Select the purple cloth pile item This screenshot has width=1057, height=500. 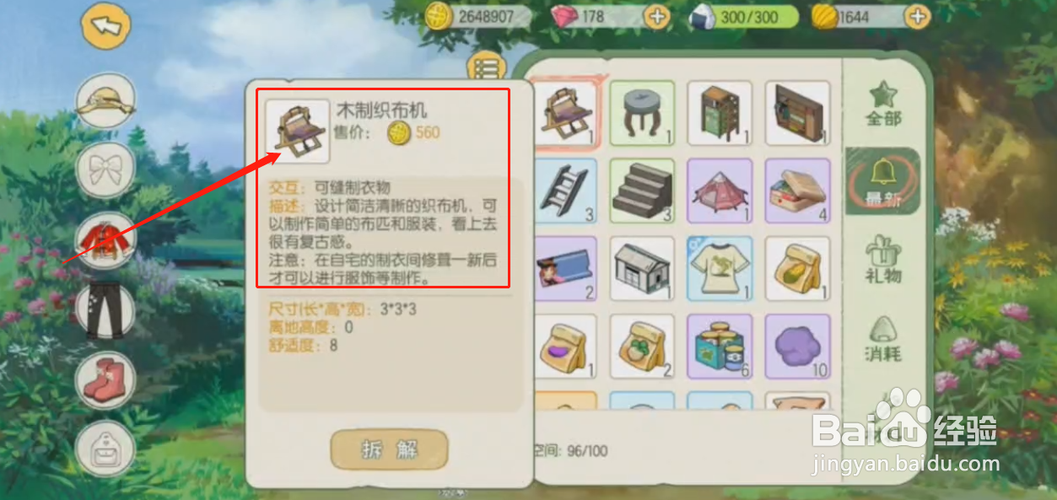click(797, 347)
